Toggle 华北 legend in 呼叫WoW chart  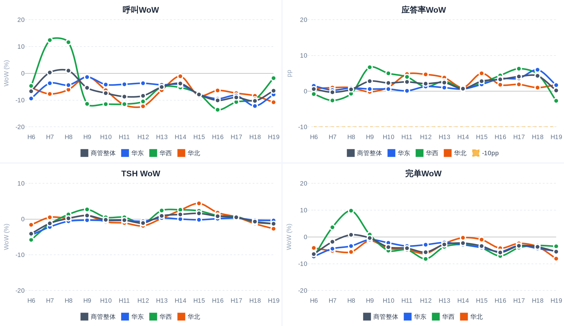(189, 153)
